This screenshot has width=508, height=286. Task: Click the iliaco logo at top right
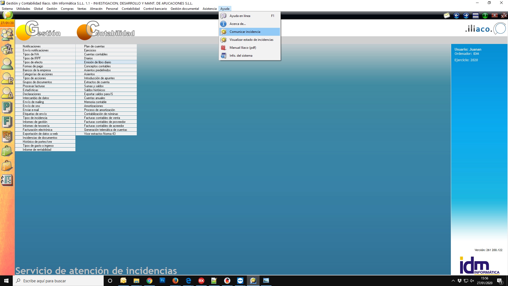[485, 28]
